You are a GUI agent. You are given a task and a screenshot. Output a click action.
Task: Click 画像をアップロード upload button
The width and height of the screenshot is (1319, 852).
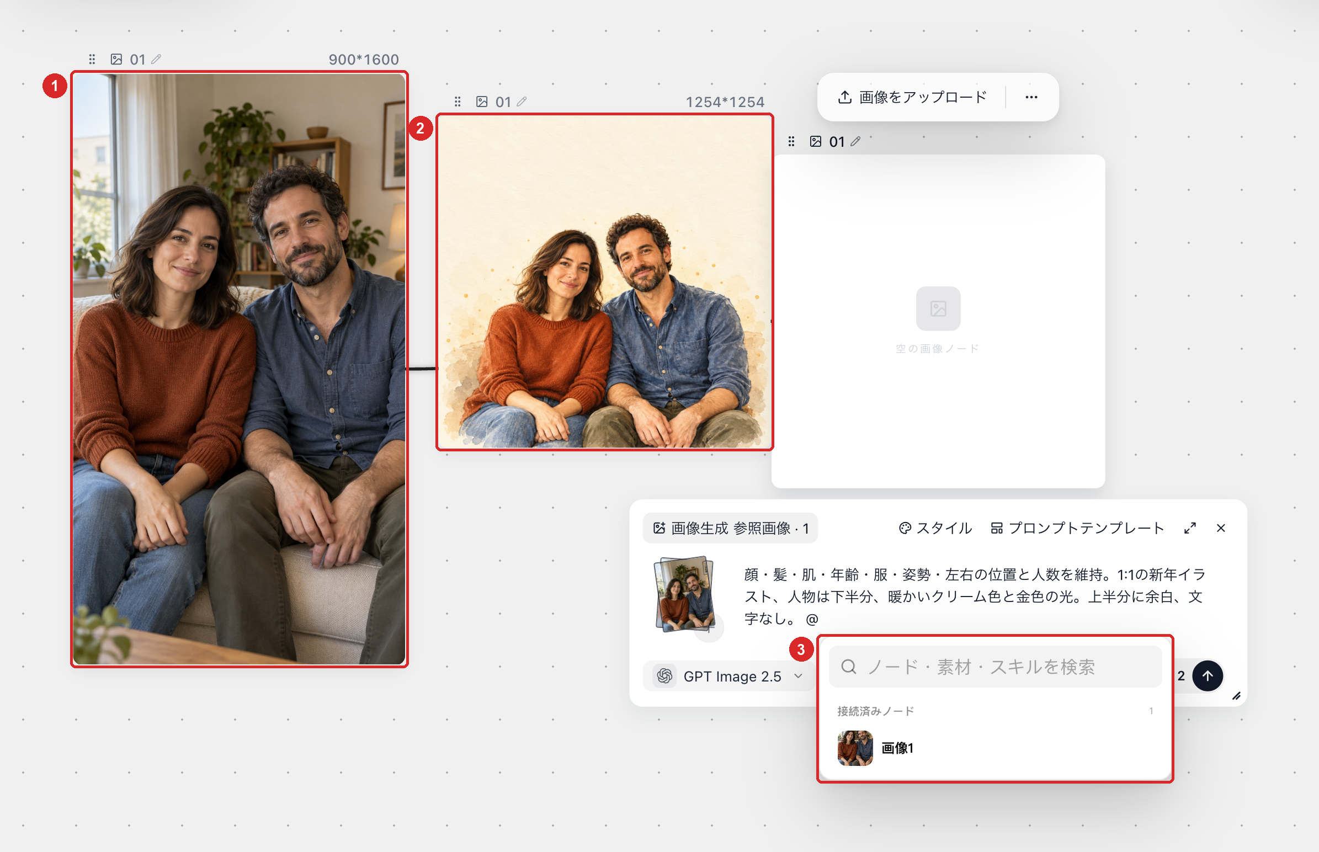tap(912, 97)
